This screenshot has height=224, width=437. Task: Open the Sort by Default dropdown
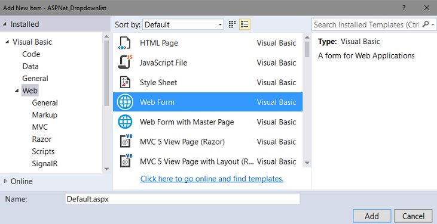coord(183,24)
